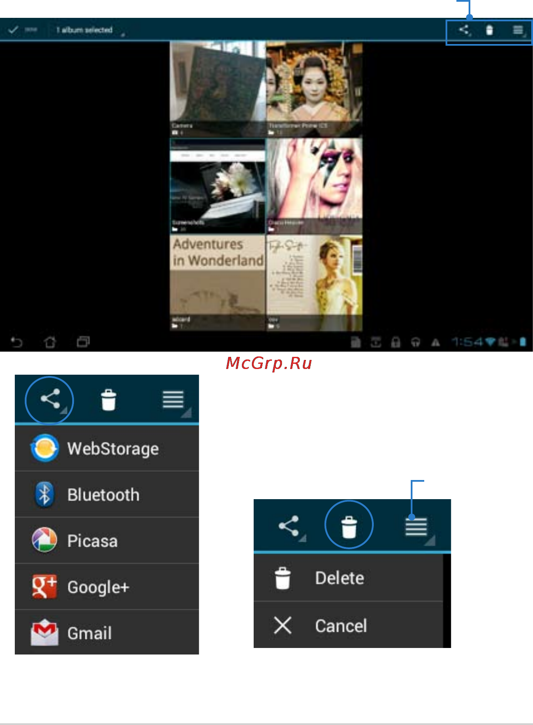Tap the circled share icon above WebStorage
The image size is (533, 725).
(x=50, y=399)
